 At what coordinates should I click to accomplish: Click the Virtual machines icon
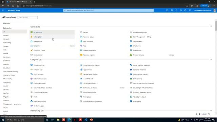[32, 65]
